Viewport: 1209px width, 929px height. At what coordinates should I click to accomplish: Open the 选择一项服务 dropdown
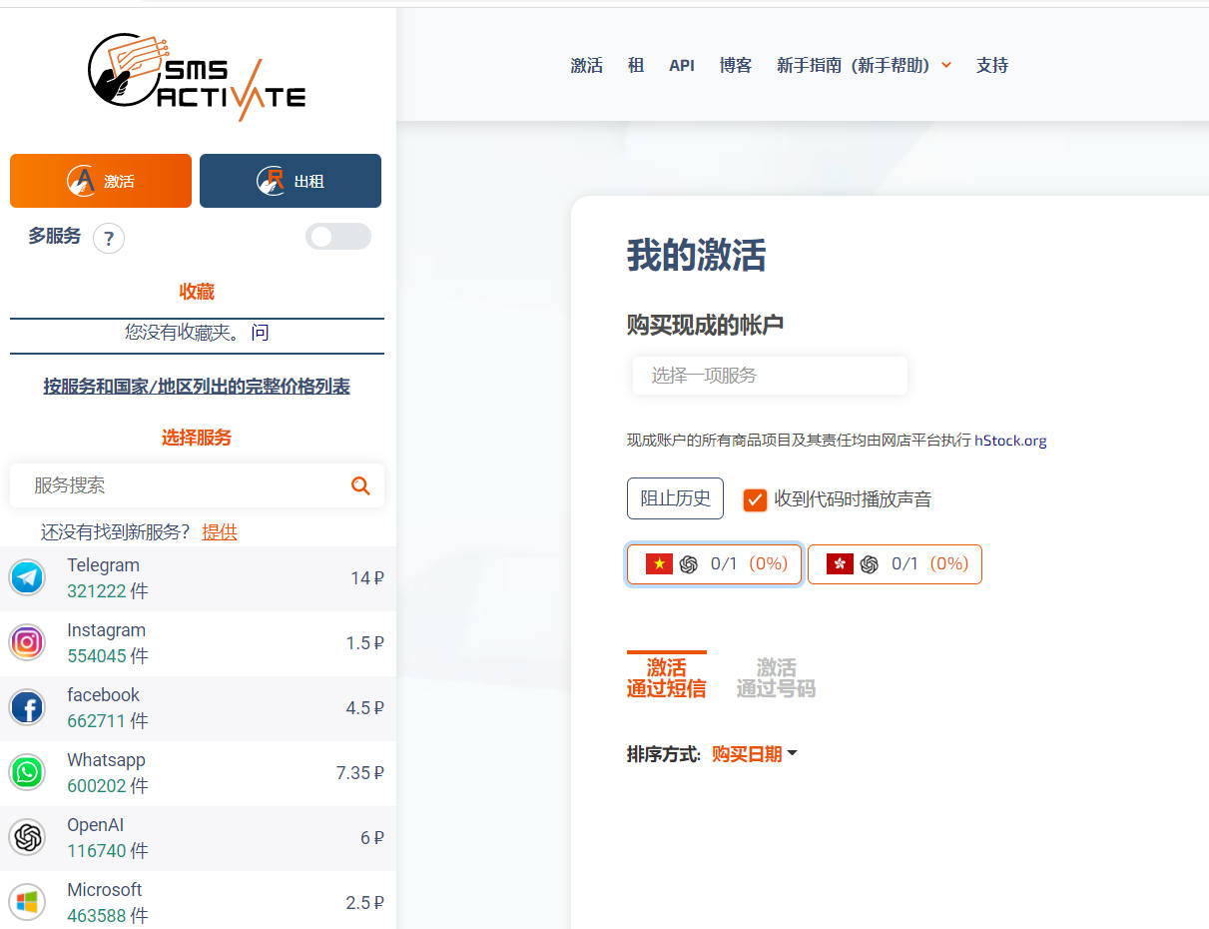point(769,375)
